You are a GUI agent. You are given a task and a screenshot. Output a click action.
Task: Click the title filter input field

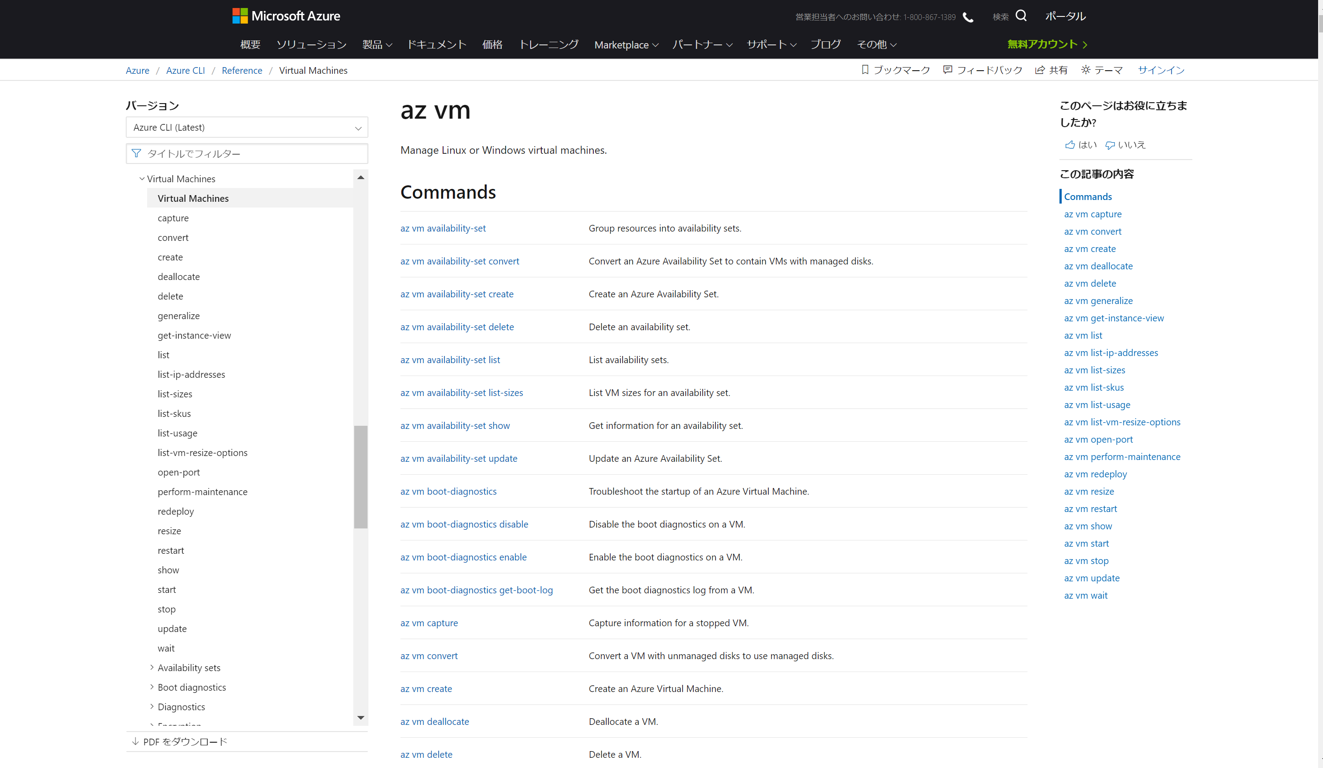247,154
